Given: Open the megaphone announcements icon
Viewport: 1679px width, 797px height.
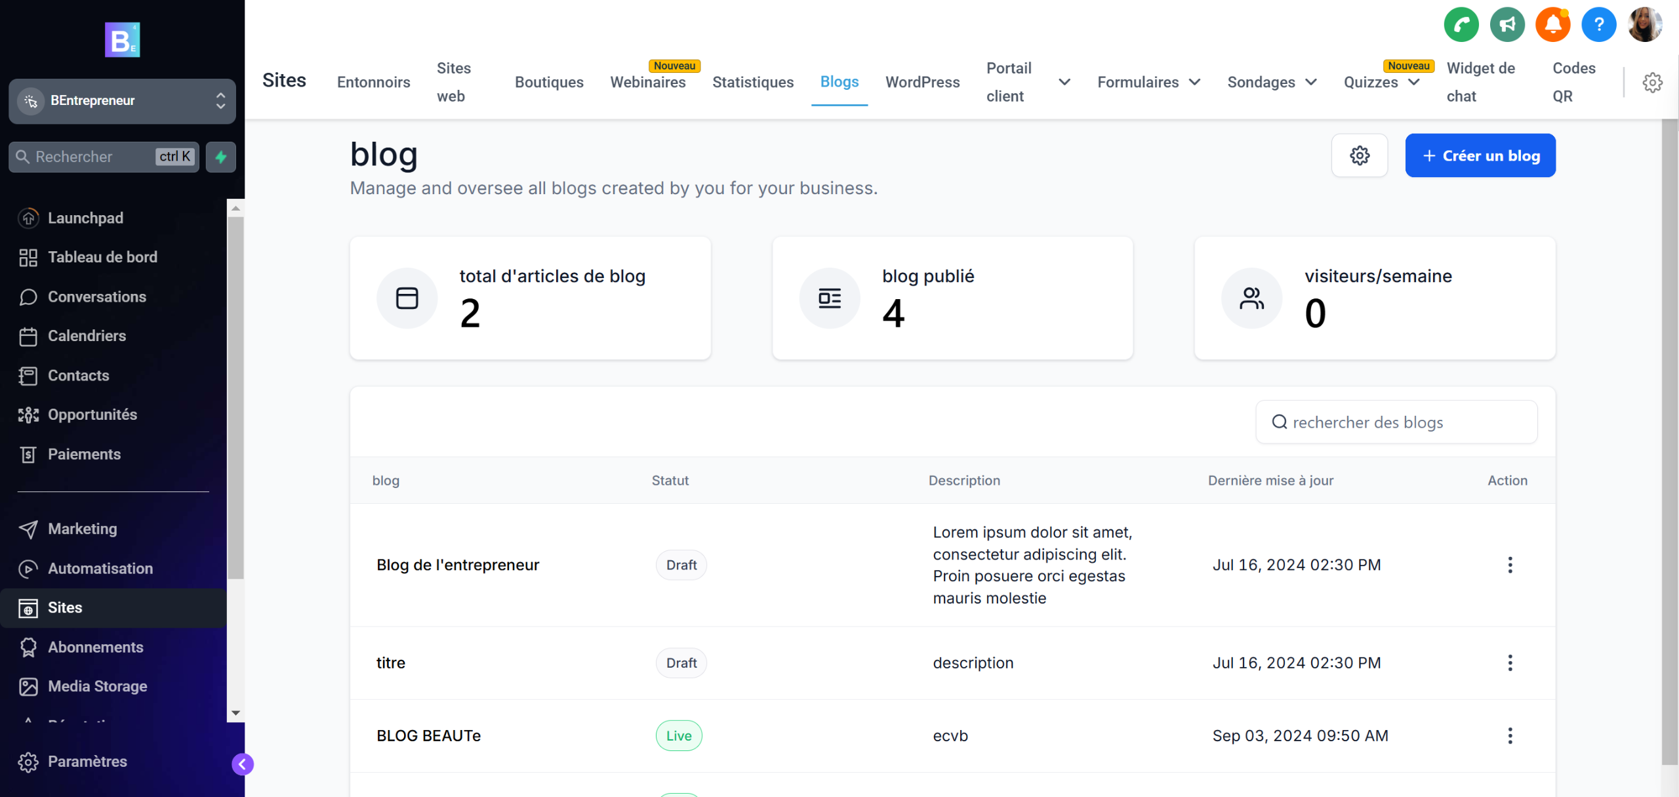Looking at the screenshot, I should click(1507, 25).
